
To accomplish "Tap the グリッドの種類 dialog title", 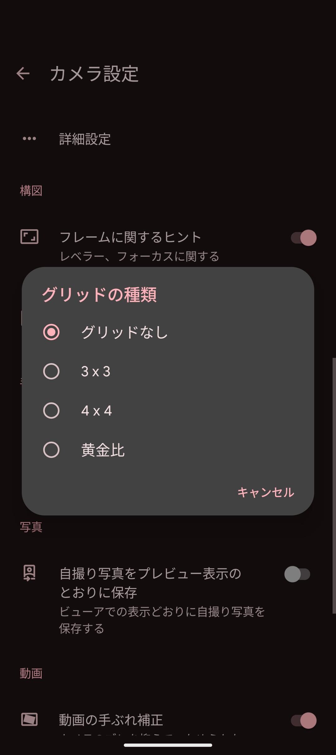I will point(99,295).
